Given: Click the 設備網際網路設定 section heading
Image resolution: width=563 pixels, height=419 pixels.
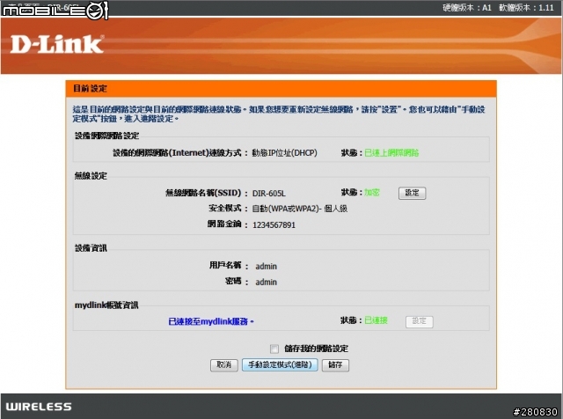Looking at the screenshot, I should [106, 136].
